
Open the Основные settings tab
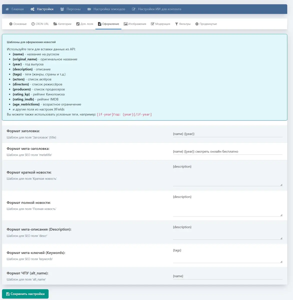click(18, 24)
